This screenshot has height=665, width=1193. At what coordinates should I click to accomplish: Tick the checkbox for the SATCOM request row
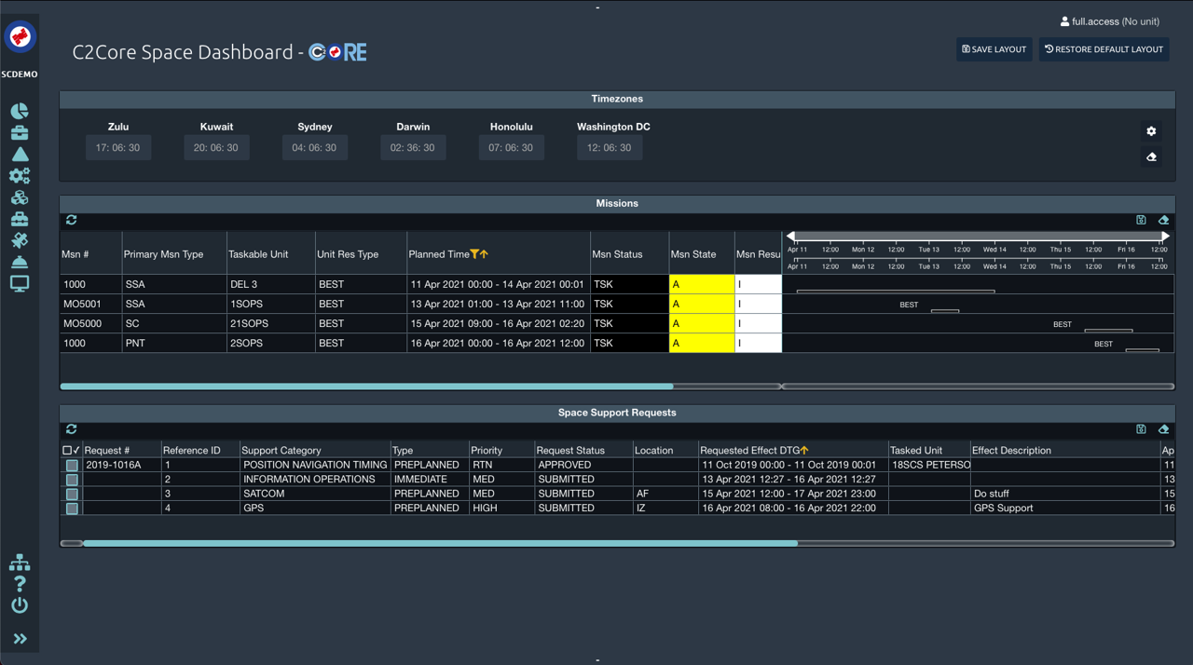pyautogui.click(x=72, y=494)
